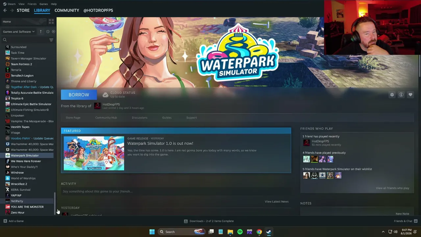Image resolution: width=421 pixels, height=237 pixels.
Task: Switch library to collections grid view
Action: (x=51, y=21)
